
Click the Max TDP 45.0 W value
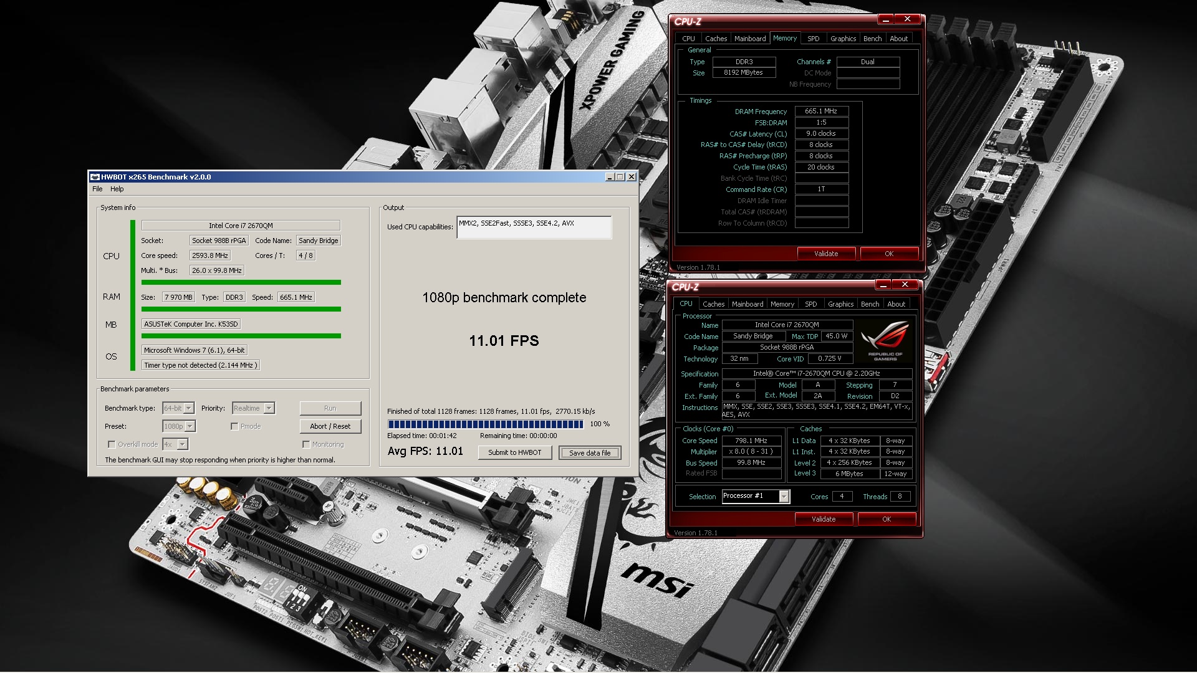click(x=837, y=336)
